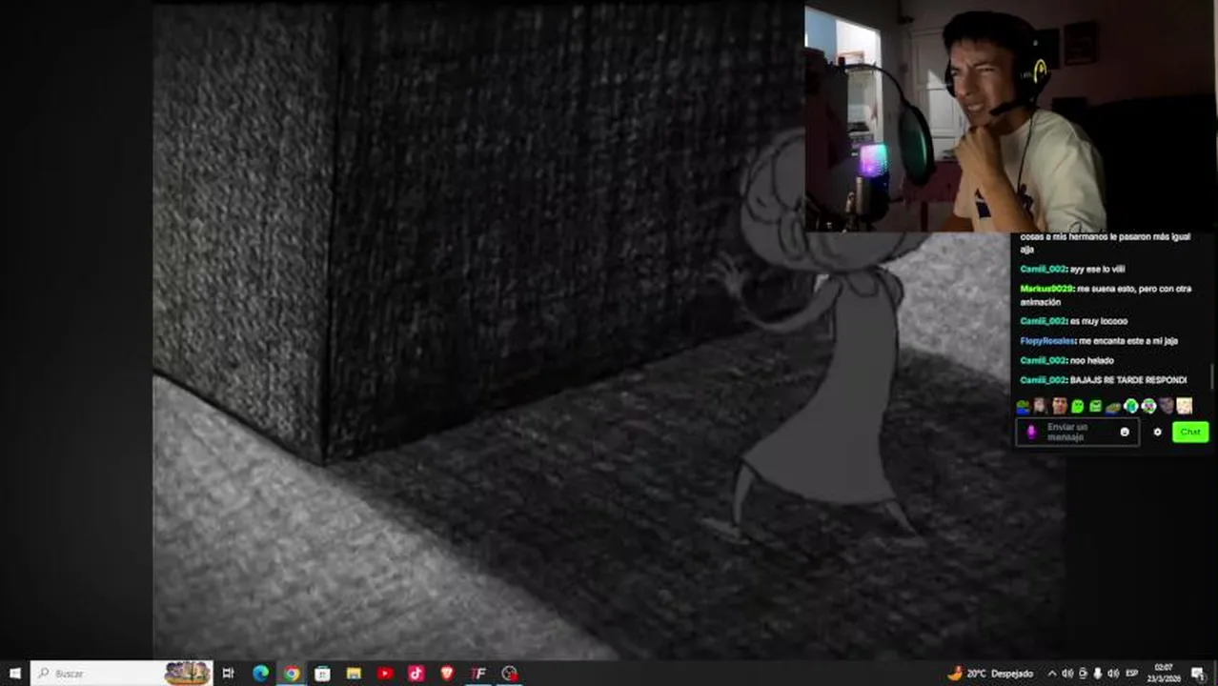This screenshot has width=1218, height=686.
Task: Select the third face emote in the row
Action: (1059, 406)
